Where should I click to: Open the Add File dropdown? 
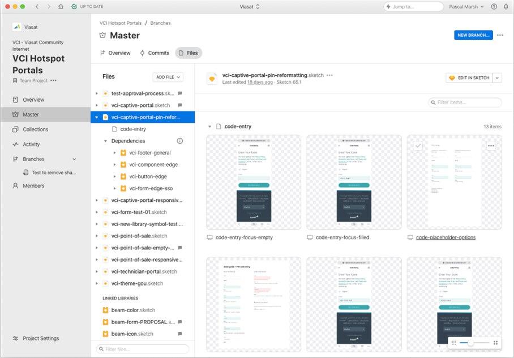point(168,77)
